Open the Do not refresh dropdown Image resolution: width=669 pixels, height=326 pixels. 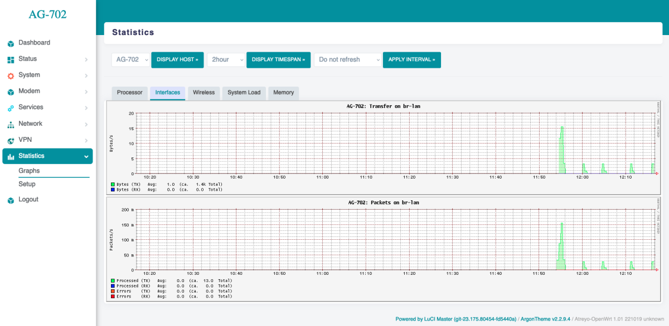(x=348, y=60)
